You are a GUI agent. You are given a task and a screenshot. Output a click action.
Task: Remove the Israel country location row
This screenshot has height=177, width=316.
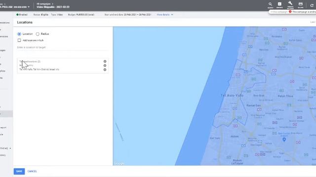[105, 65]
